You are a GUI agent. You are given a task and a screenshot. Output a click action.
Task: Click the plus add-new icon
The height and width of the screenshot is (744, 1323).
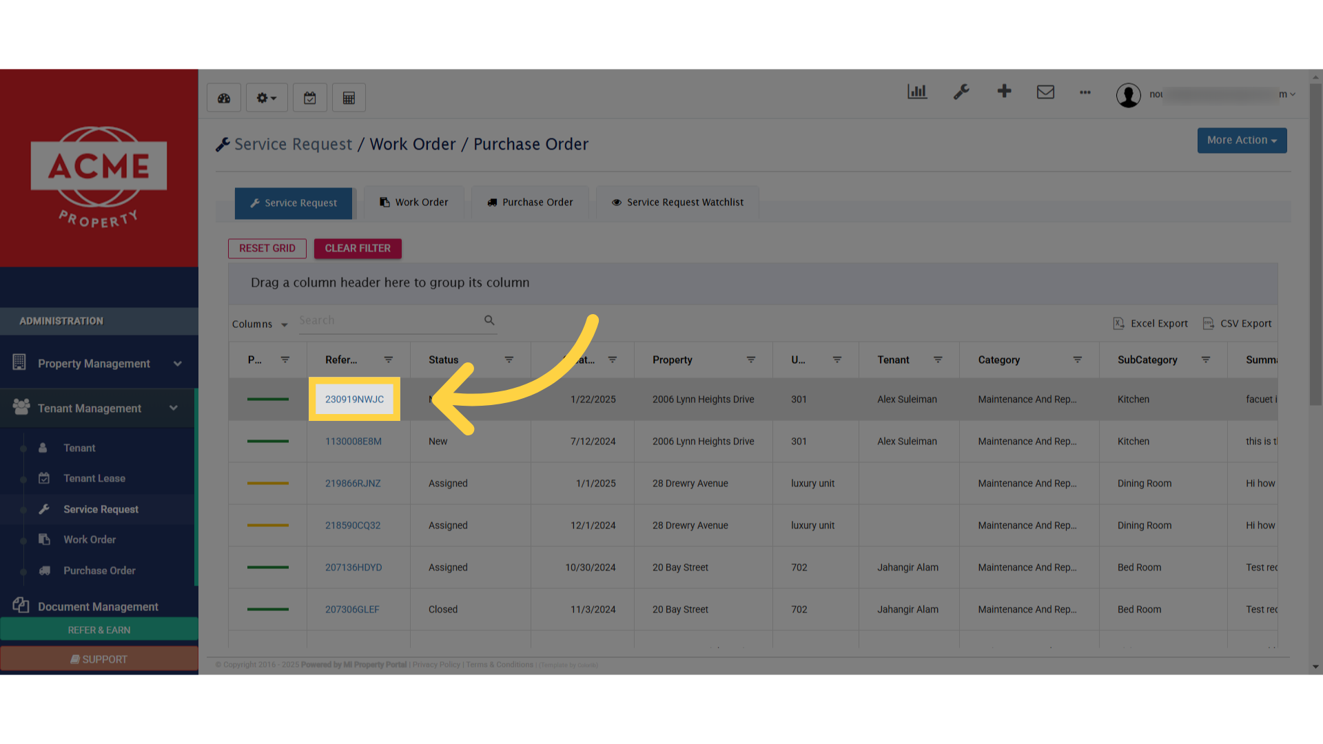click(x=1004, y=91)
